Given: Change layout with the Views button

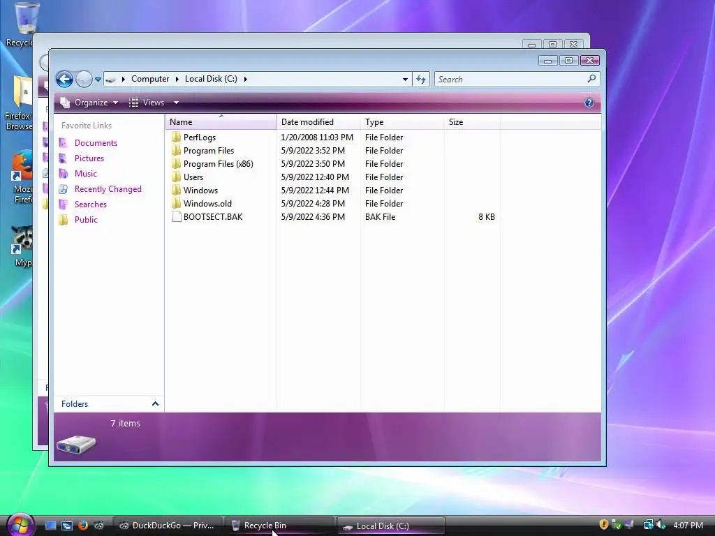Looking at the screenshot, I should [147, 103].
